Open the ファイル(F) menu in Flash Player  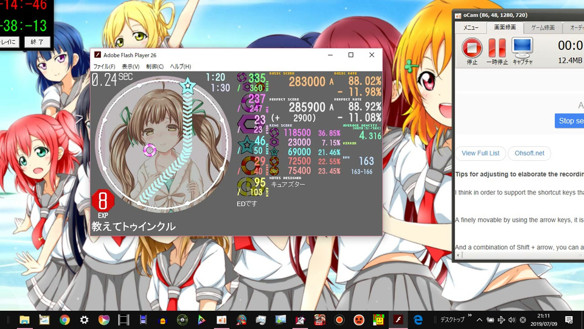[x=104, y=66]
